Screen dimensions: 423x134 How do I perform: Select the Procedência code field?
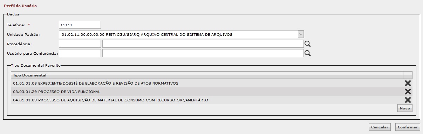(x=80, y=44)
